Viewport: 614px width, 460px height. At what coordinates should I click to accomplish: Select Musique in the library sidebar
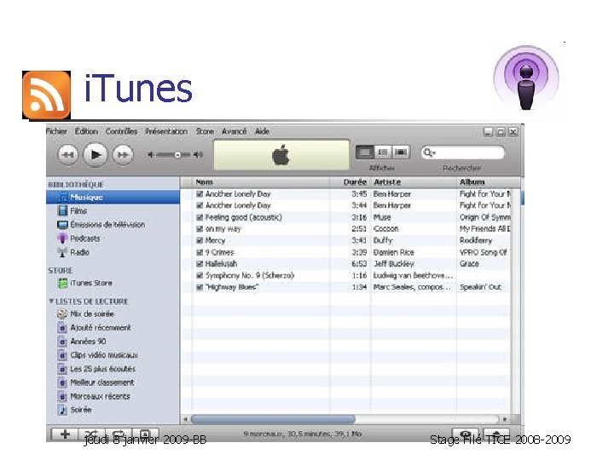pyautogui.click(x=113, y=197)
